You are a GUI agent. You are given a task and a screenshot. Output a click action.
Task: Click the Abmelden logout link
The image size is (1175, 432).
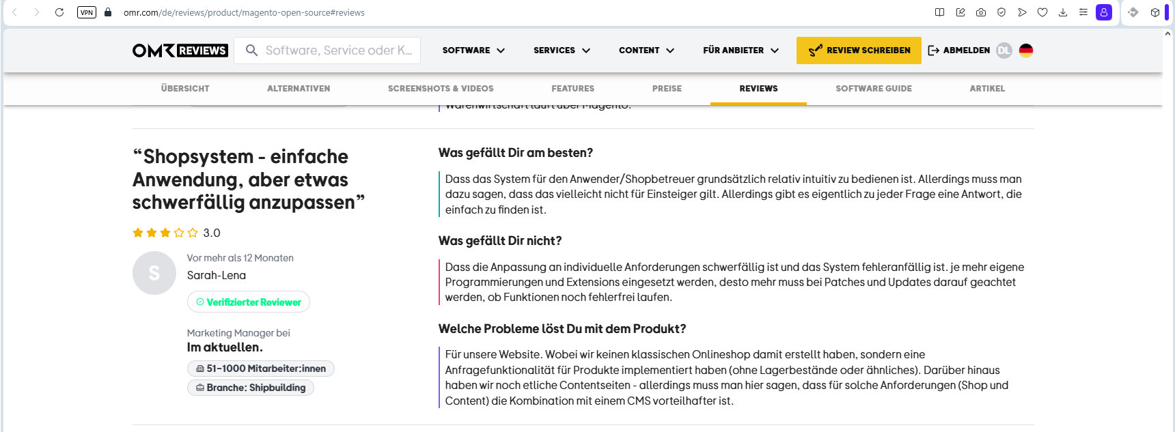click(959, 51)
